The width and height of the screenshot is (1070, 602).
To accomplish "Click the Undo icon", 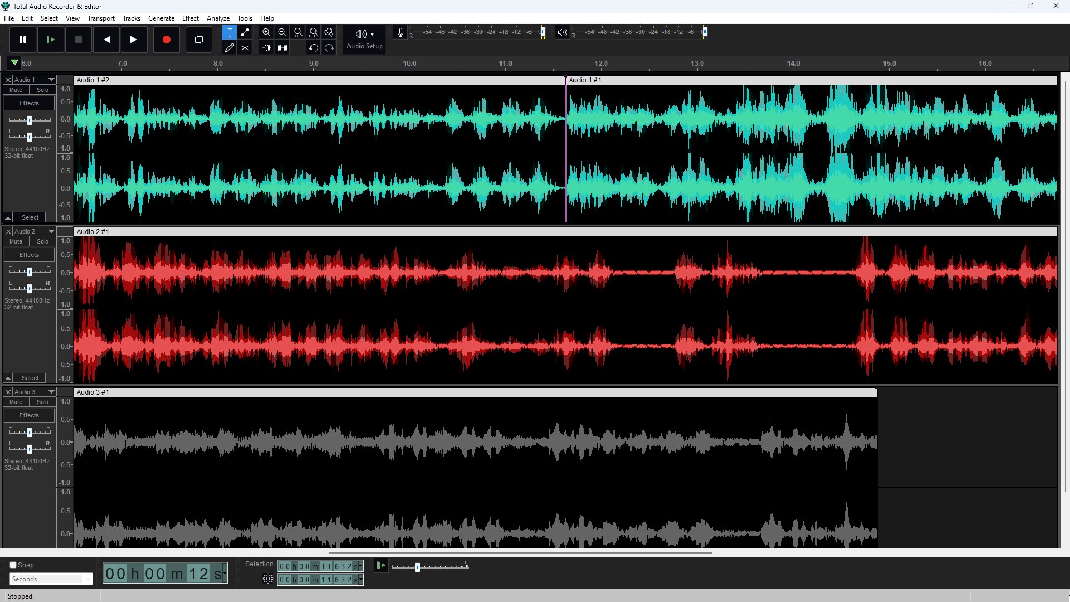I will [x=313, y=47].
